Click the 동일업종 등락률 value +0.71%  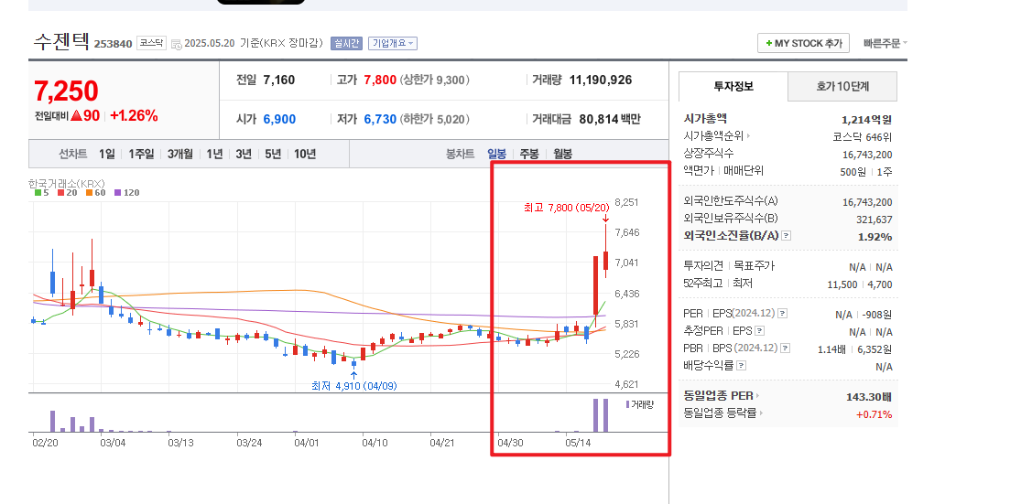tap(874, 414)
